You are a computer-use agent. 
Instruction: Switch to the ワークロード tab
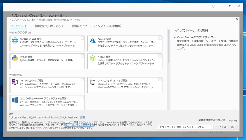tap(18, 26)
